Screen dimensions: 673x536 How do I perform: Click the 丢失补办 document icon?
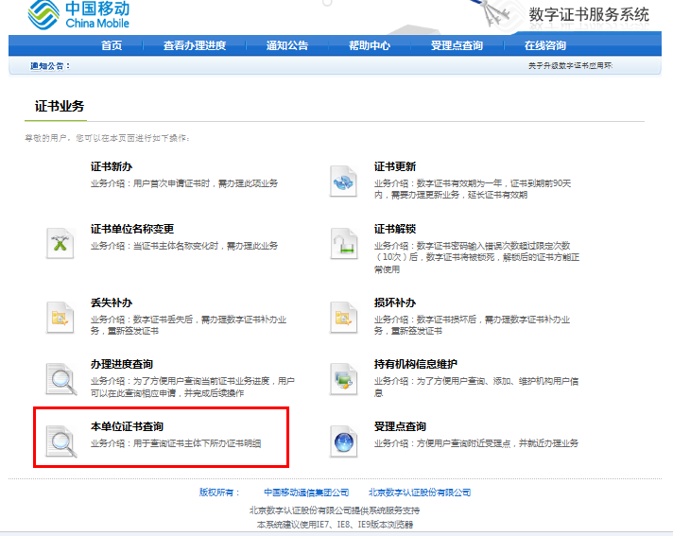coord(60,317)
